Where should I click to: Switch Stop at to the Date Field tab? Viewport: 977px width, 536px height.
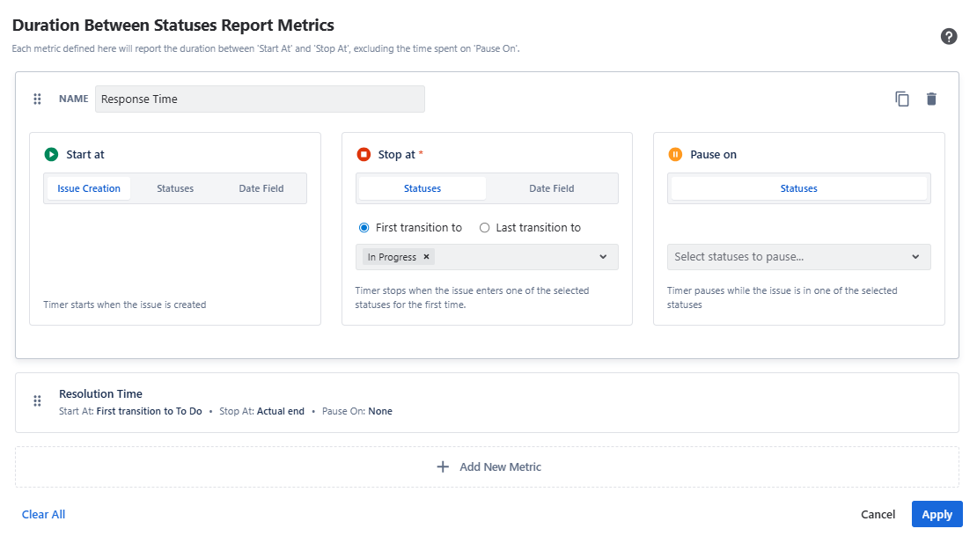pyautogui.click(x=552, y=187)
